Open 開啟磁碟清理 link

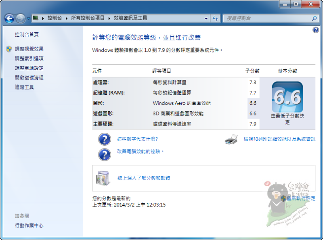tap(29, 77)
